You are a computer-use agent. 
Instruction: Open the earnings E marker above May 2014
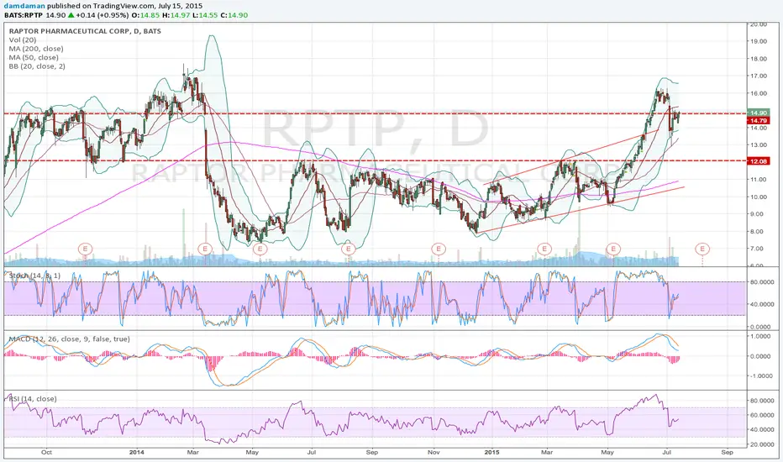260,249
